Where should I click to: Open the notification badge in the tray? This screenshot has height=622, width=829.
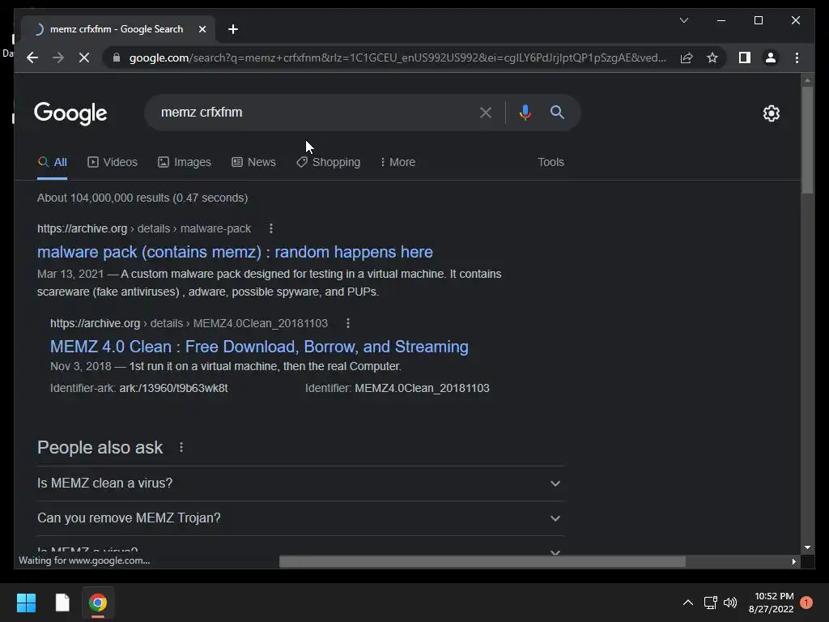coord(806,603)
